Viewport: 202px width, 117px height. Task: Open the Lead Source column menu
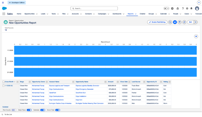[x=144, y=82]
